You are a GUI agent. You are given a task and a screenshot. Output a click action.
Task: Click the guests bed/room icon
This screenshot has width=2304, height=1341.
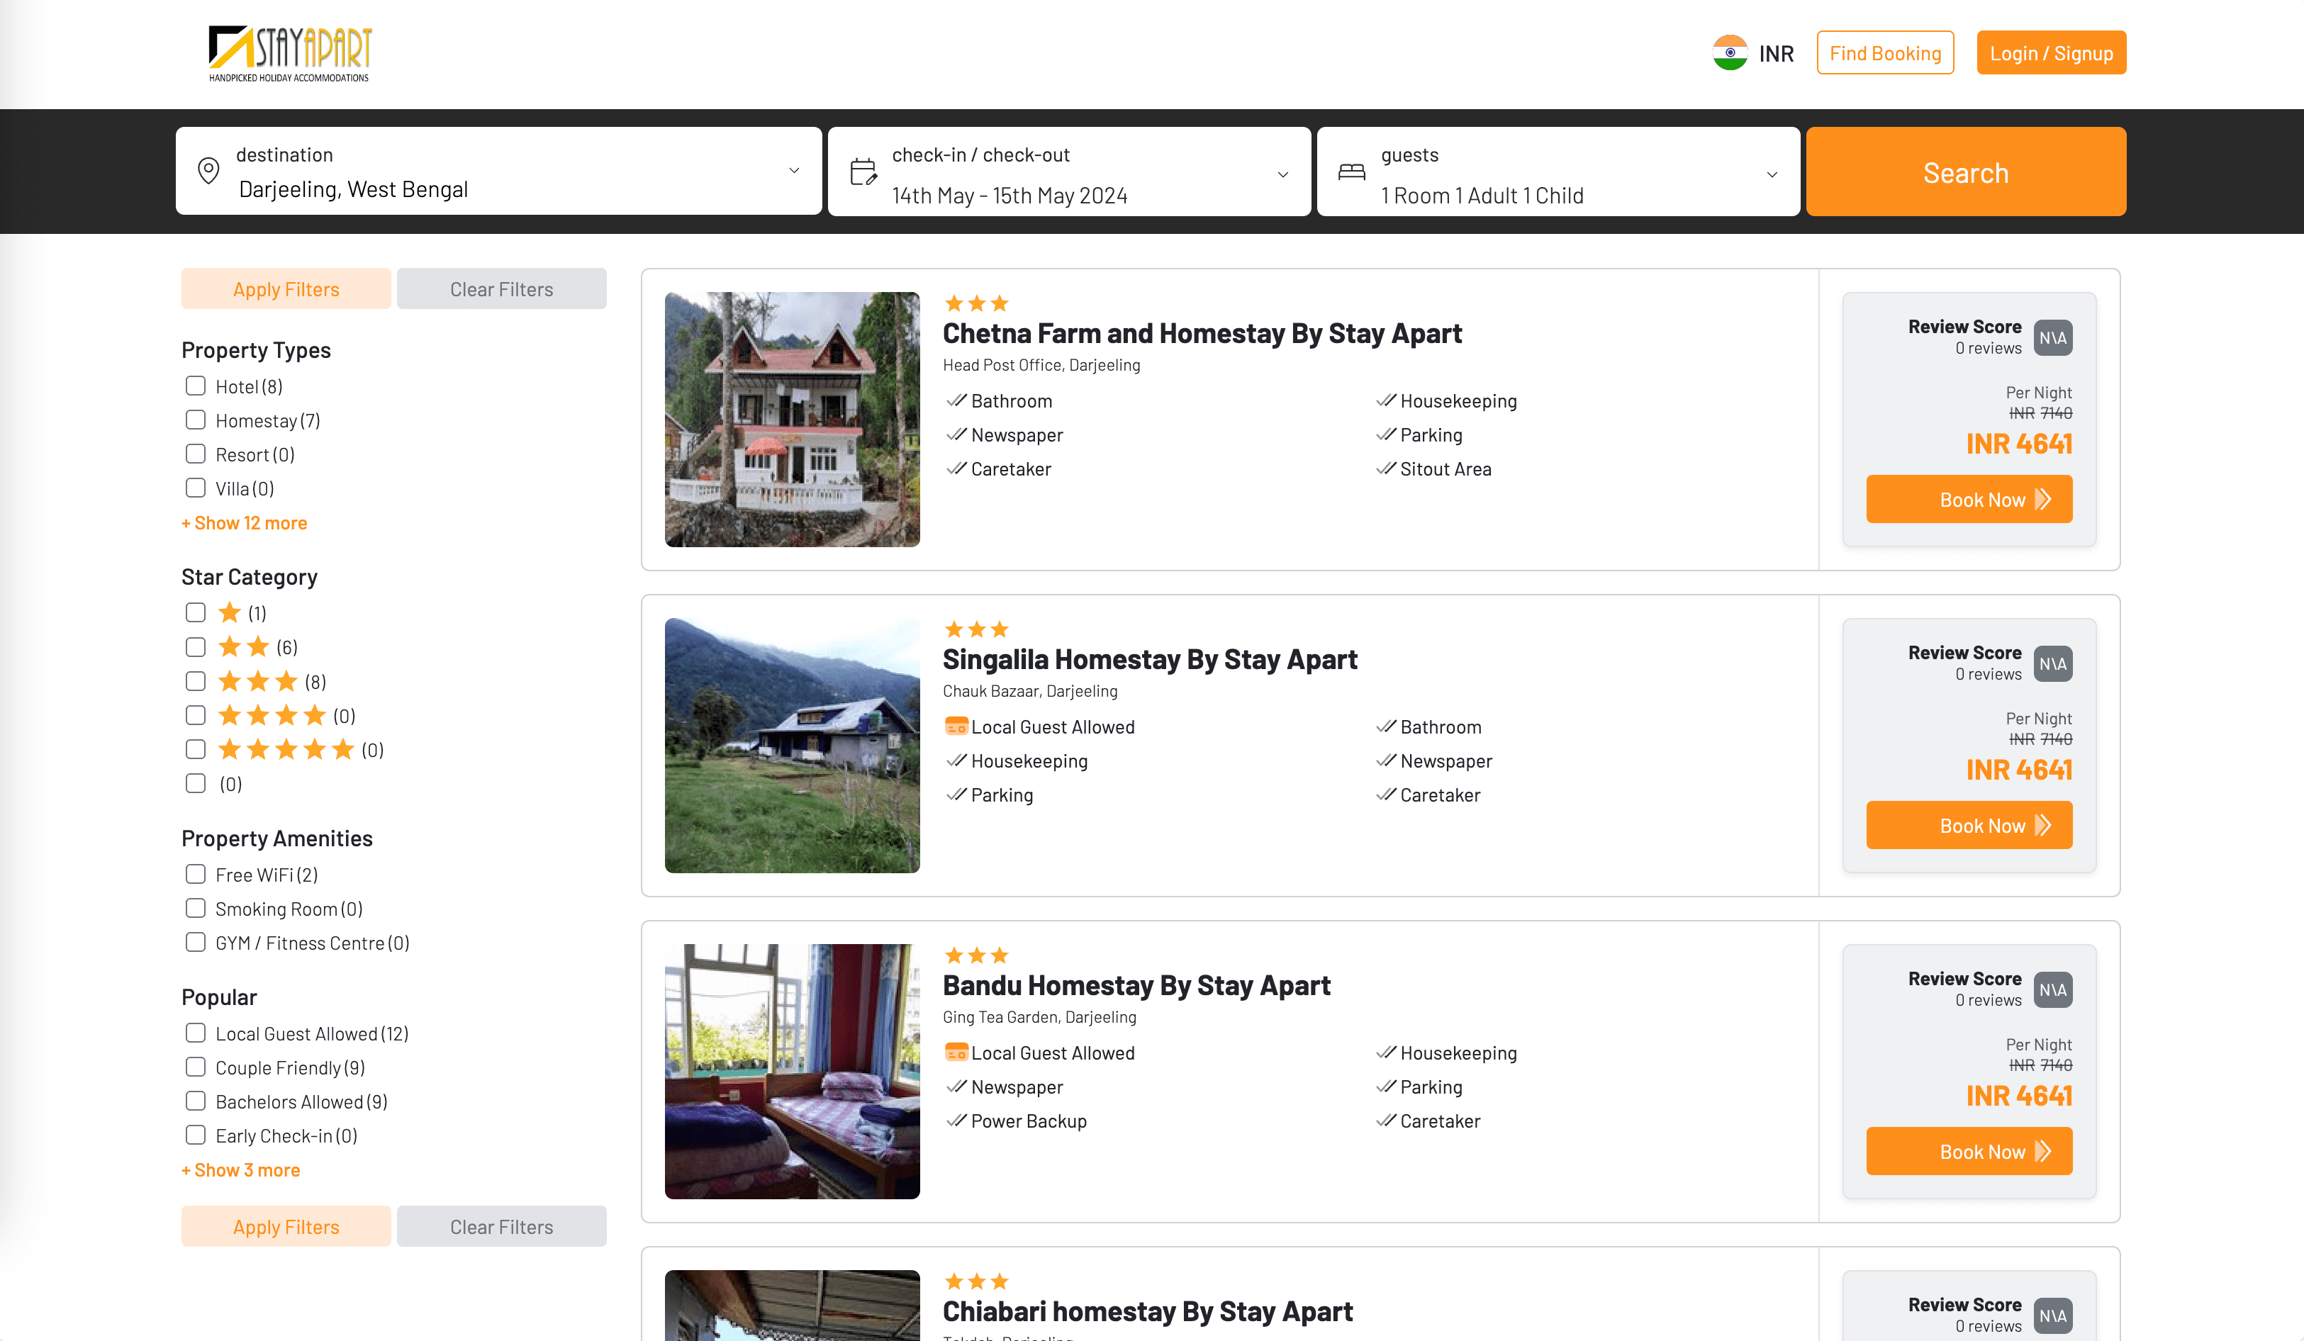coord(1353,171)
